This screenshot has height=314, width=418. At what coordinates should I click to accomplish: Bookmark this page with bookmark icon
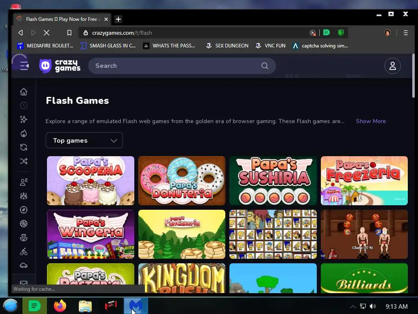69,33
